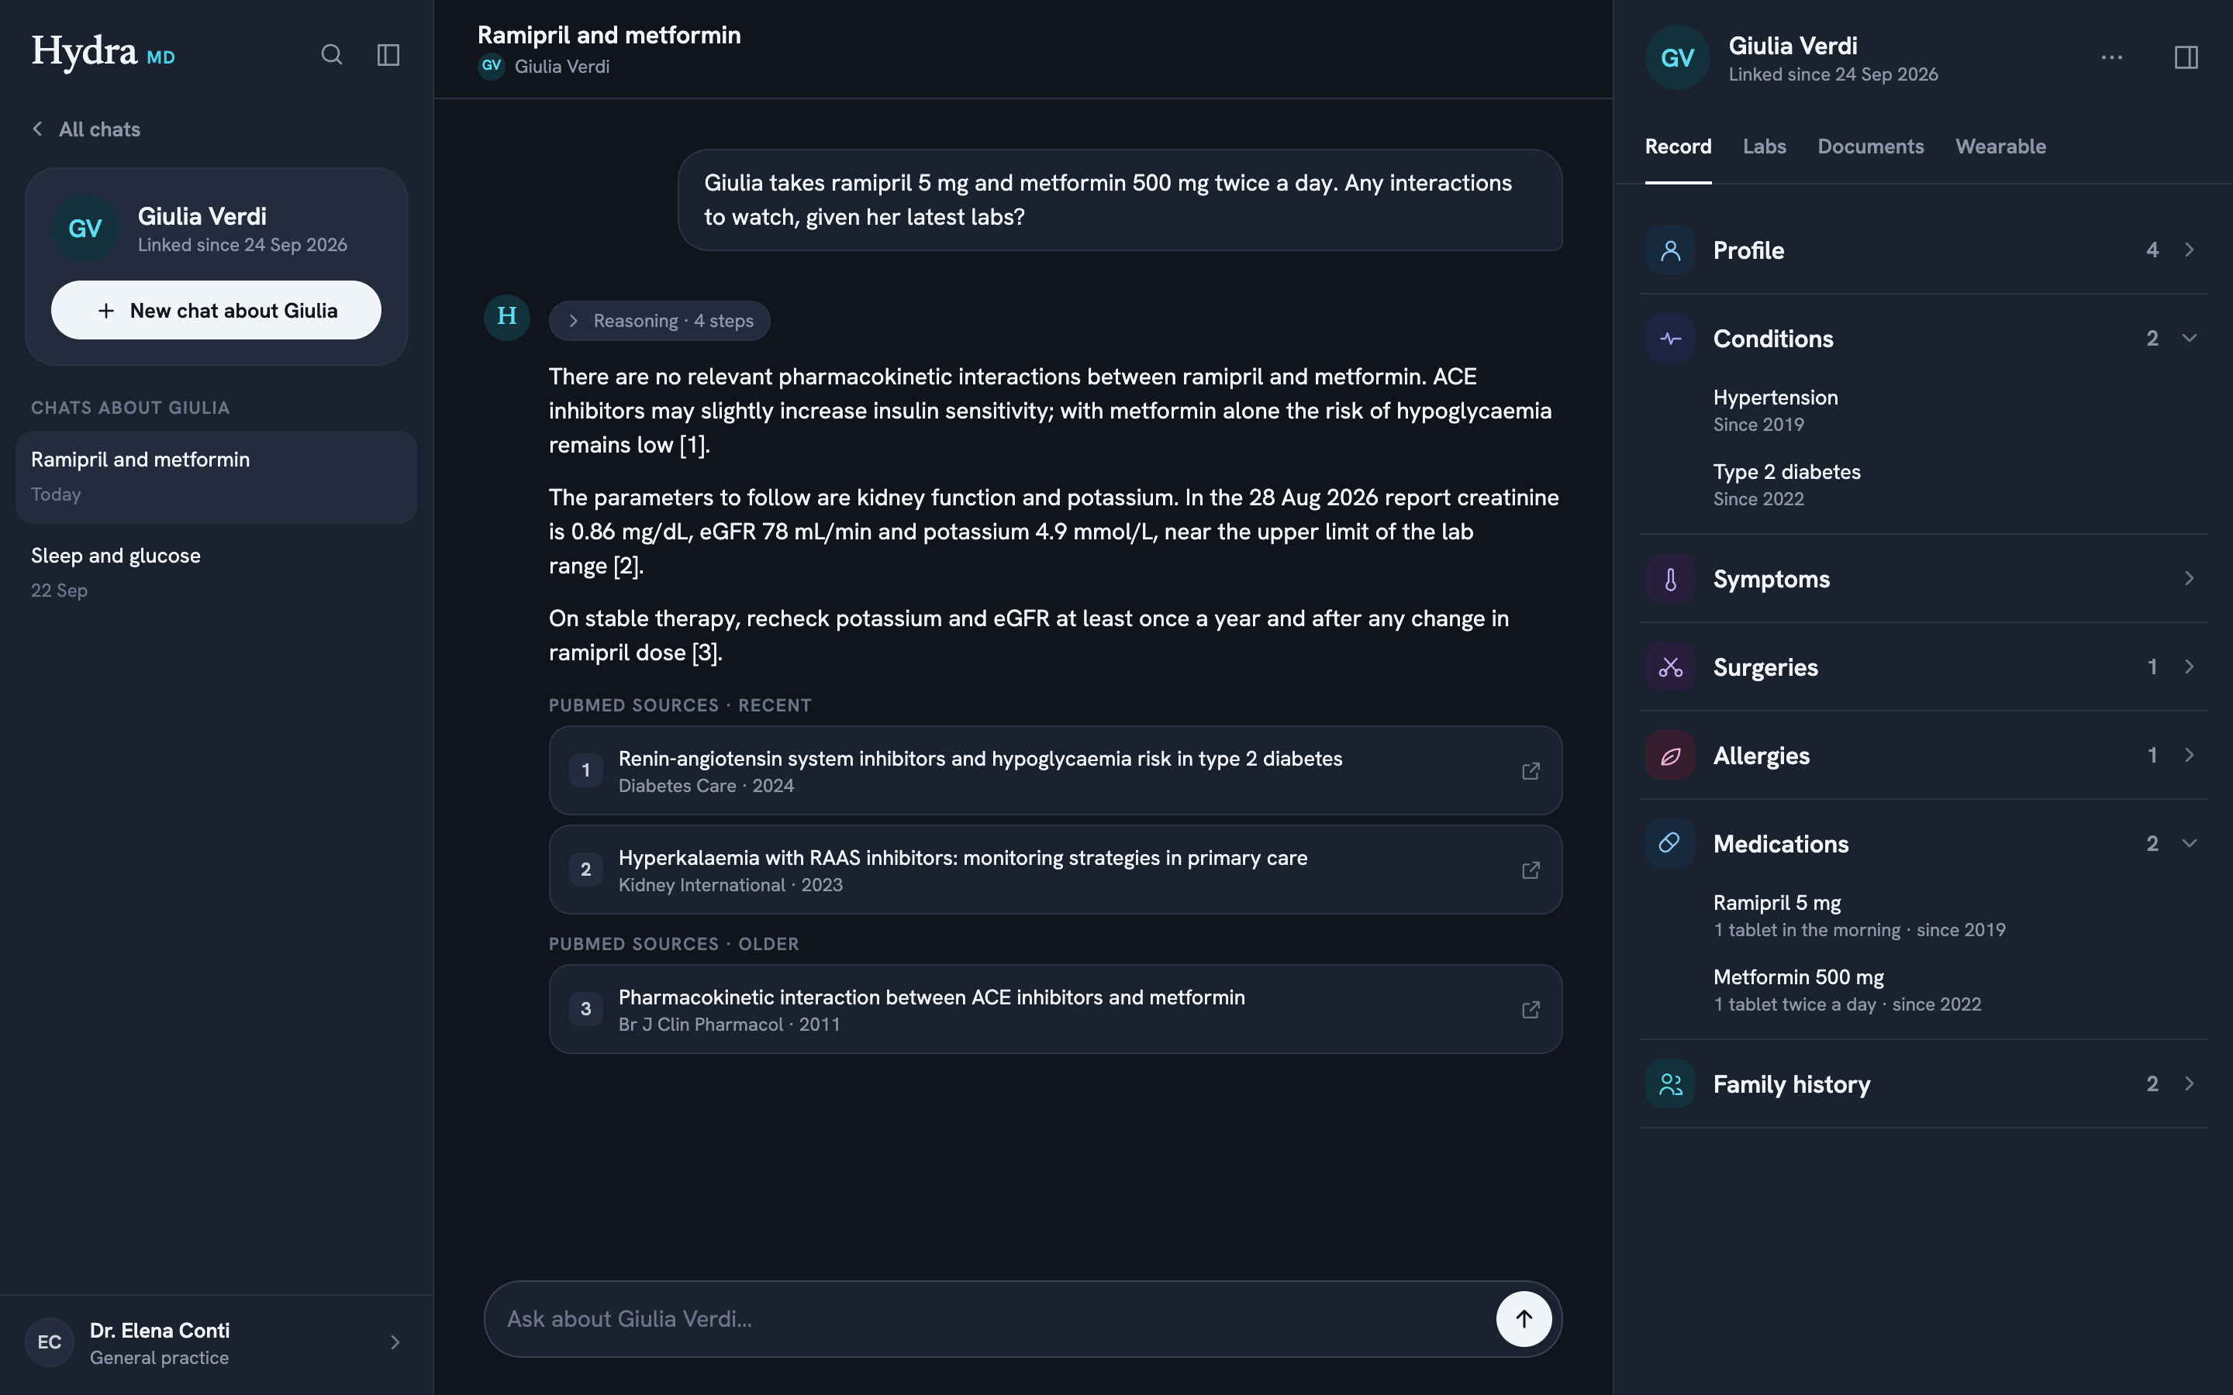Send message with the arrow-up button
This screenshot has height=1395, width=2233.
coord(1524,1318)
